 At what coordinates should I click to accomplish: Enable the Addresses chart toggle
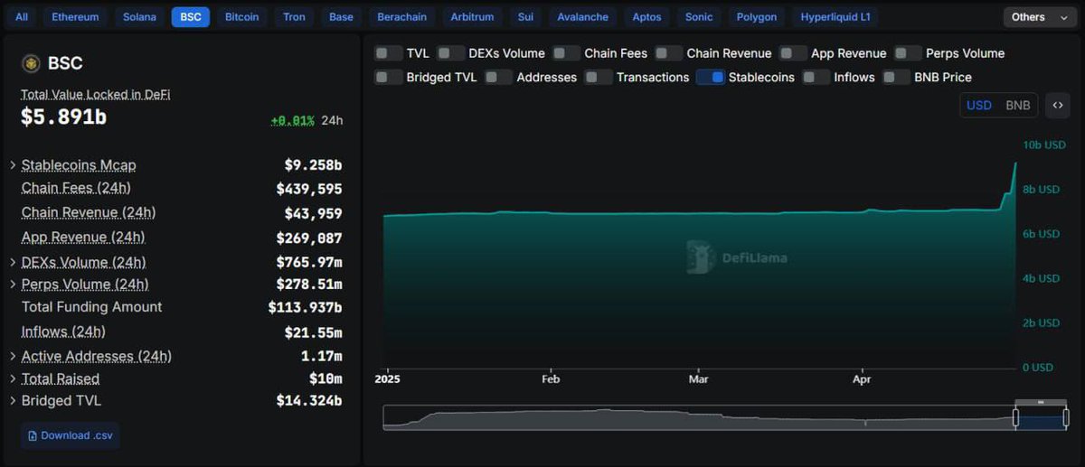(498, 77)
